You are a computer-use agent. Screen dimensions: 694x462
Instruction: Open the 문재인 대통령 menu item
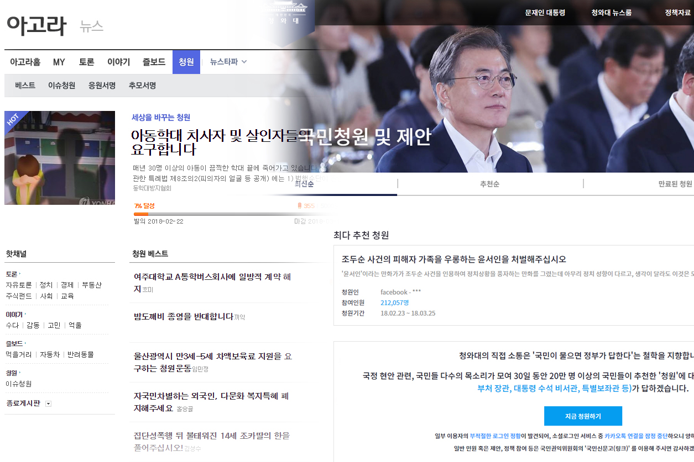(x=545, y=13)
